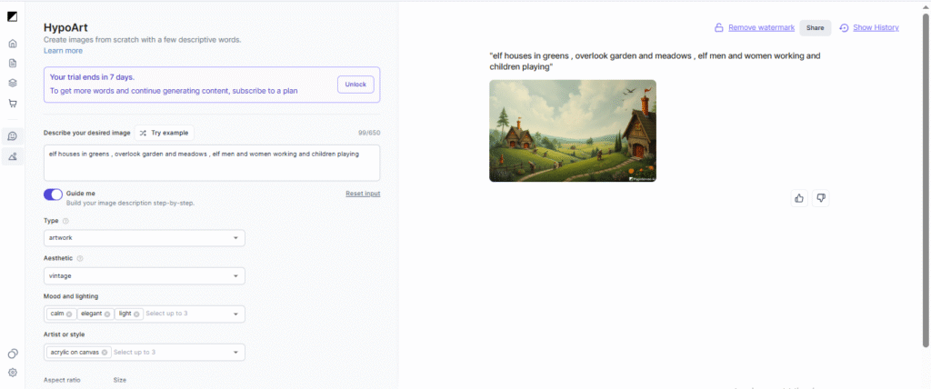Expand the Mood and lighting dropdown arrow
This screenshot has height=389, width=931.
[x=236, y=314]
